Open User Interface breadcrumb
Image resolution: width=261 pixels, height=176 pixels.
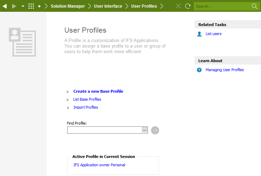(108, 6)
